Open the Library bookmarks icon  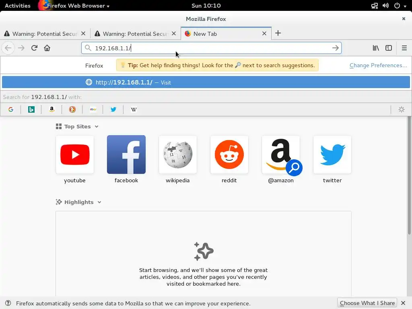376,48
